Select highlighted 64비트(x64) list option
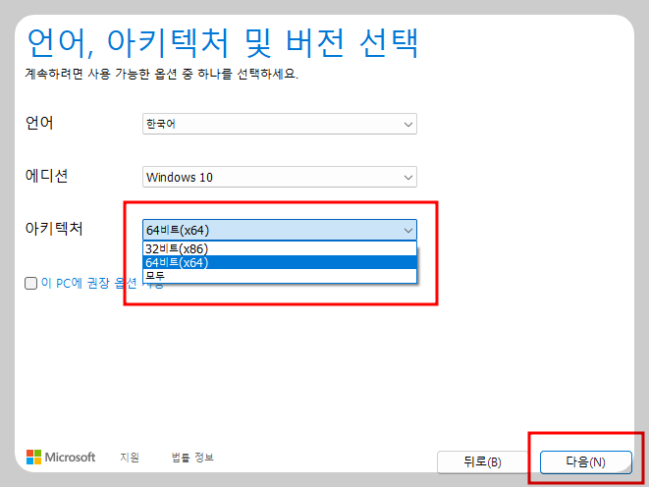Viewport: 649px width, 487px height. pos(280,262)
